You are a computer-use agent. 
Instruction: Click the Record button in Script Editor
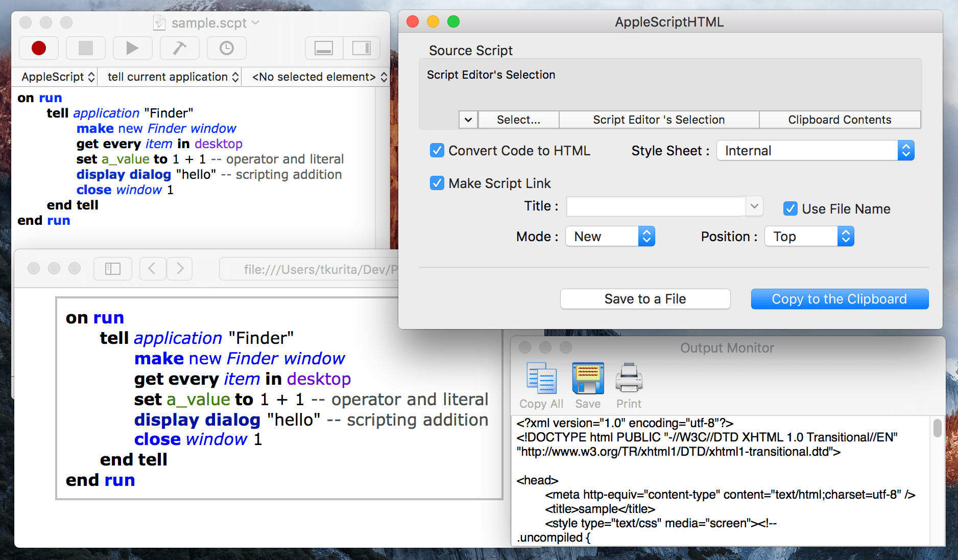(x=38, y=48)
